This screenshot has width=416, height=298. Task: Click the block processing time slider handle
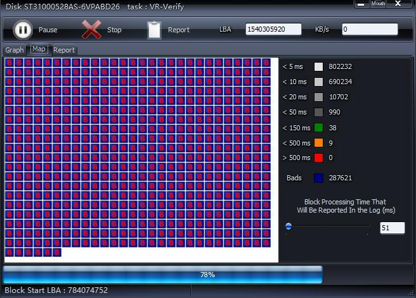[x=289, y=226]
